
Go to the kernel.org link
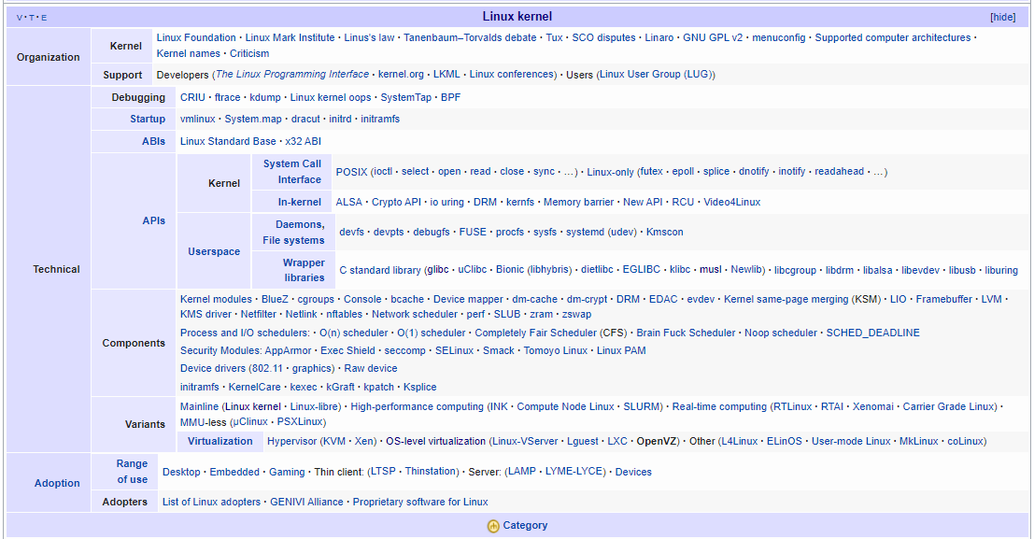[401, 74]
